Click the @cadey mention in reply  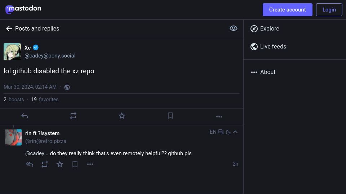(35, 153)
